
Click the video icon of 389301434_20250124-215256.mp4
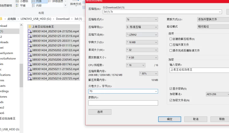point(30,31)
